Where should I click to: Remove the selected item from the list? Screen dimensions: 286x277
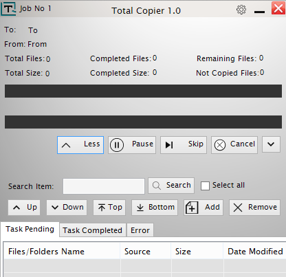[254, 208]
